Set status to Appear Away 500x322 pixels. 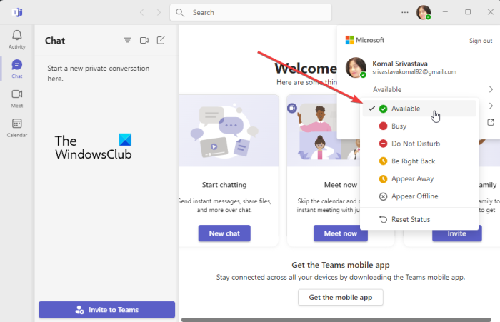[419, 178]
